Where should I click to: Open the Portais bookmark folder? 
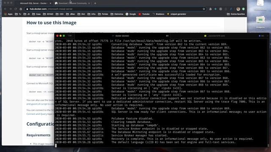(103, 14)
